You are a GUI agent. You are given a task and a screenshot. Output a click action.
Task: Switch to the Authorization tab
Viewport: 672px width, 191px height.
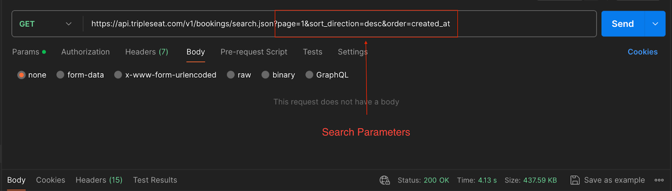tap(86, 52)
